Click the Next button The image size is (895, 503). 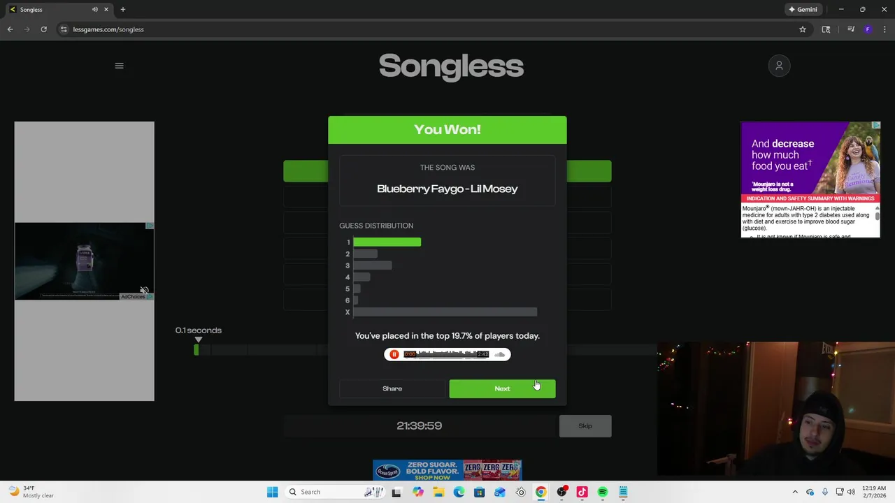point(502,388)
